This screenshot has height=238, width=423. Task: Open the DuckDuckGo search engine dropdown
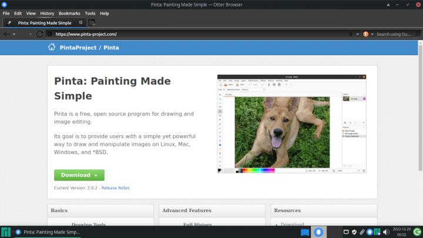[367, 34]
